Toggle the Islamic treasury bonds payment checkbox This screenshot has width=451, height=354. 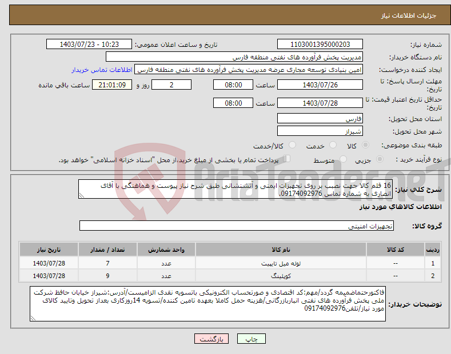(287, 158)
